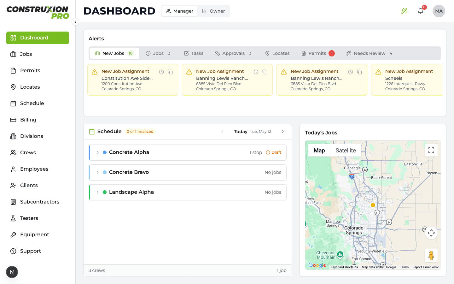454x284 pixels.
Task: Open Billing in the sidebar
Action: (38, 120)
